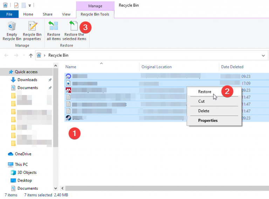Open OneDrive in the sidebar
The width and height of the screenshot is (269, 199).
[x=23, y=154]
